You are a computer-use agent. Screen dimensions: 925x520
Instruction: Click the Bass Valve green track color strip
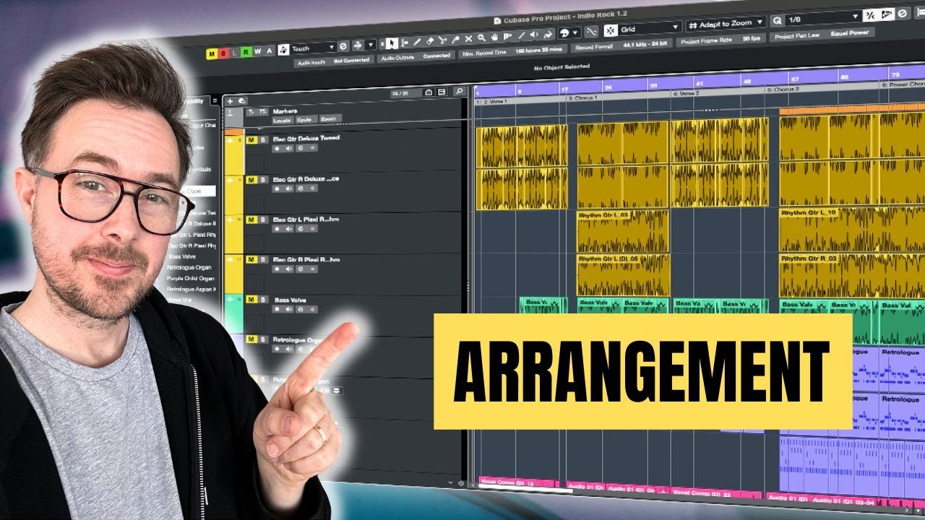(234, 312)
